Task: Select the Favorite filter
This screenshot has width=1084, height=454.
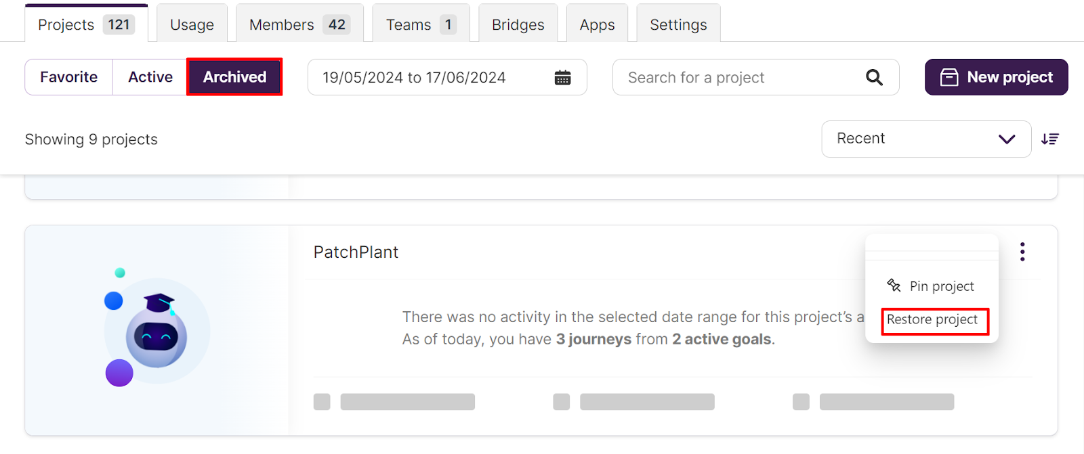Action: (x=69, y=77)
